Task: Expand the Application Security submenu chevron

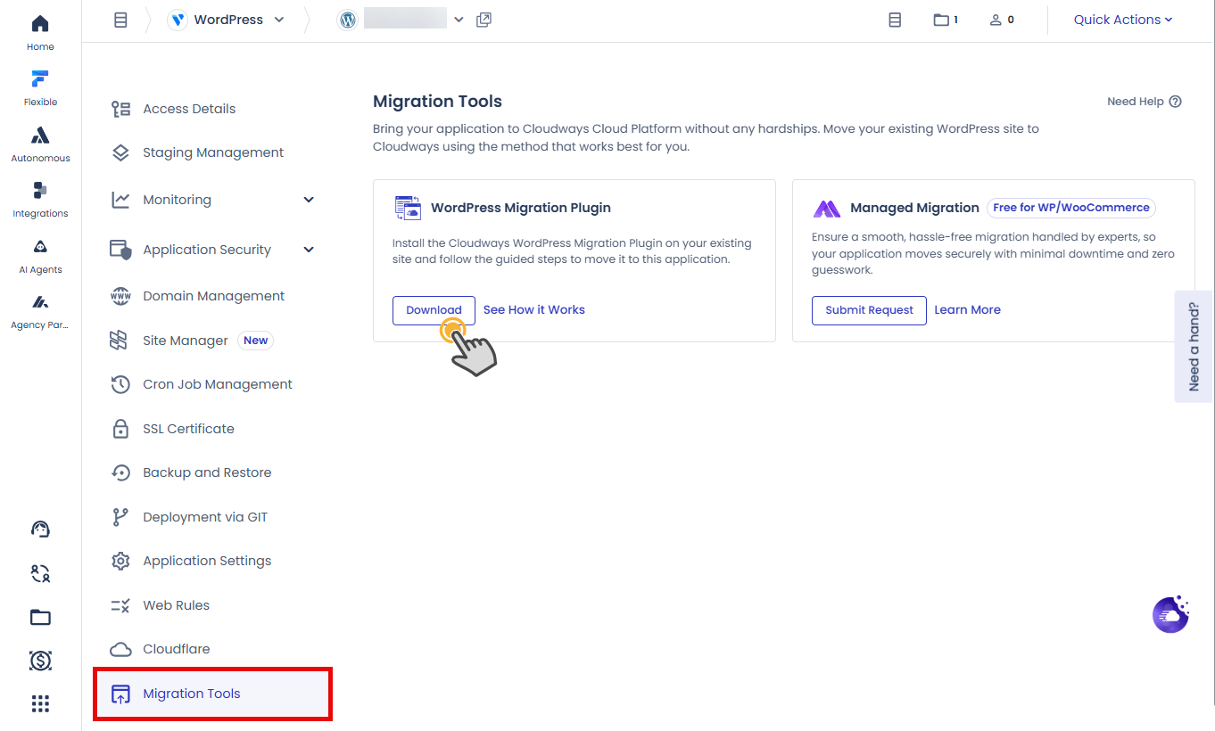Action: point(309,250)
